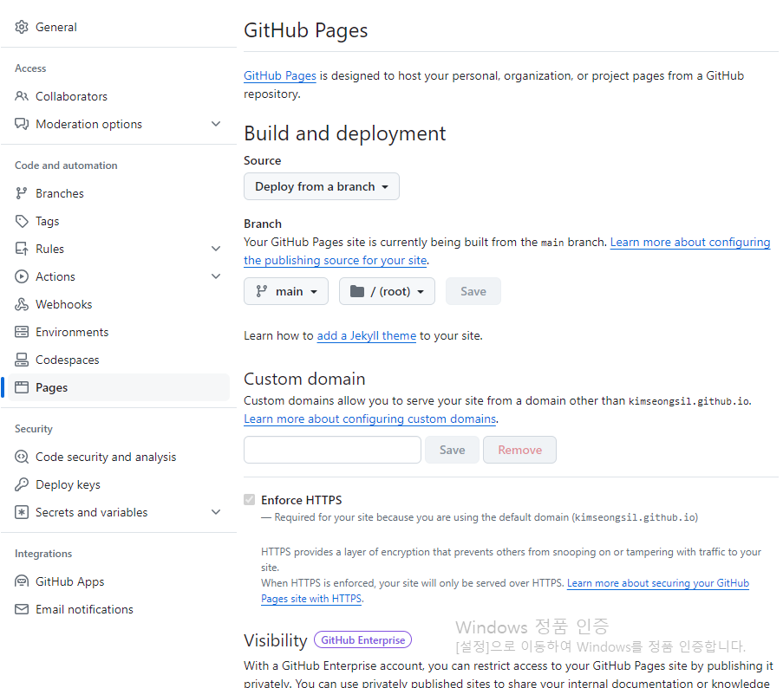Click the Actions play icon
The height and width of the screenshot is (688, 783).
[22, 276]
